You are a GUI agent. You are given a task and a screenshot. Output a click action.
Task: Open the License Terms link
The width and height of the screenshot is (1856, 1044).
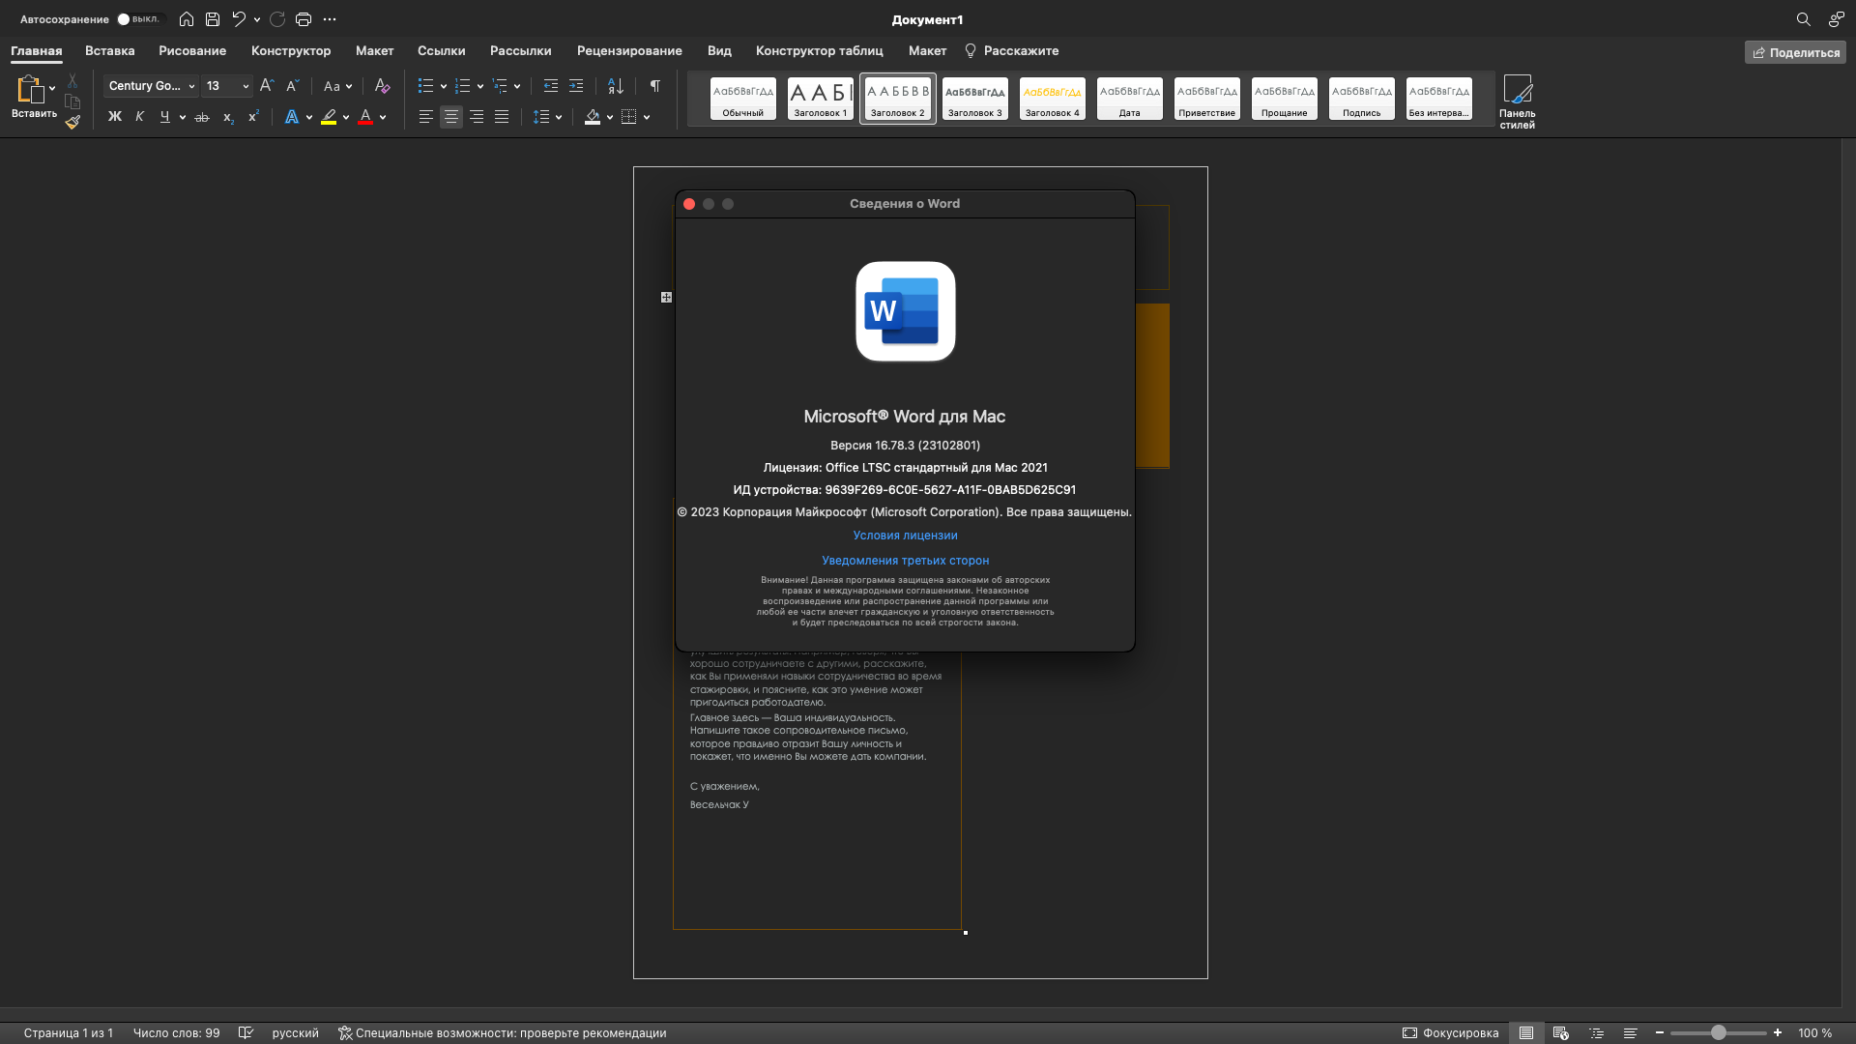905,536
